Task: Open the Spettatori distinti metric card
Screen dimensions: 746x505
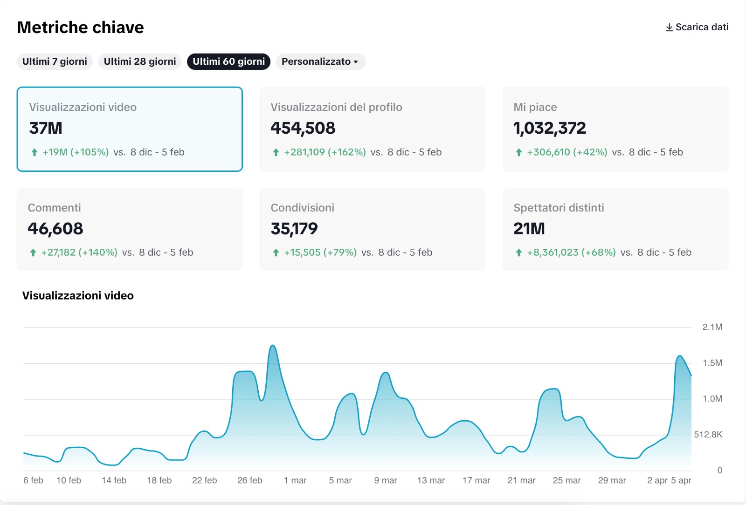Action: click(615, 229)
